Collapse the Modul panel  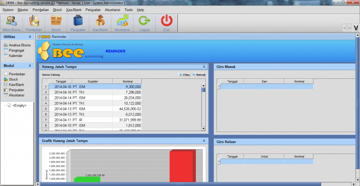pos(30,66)
